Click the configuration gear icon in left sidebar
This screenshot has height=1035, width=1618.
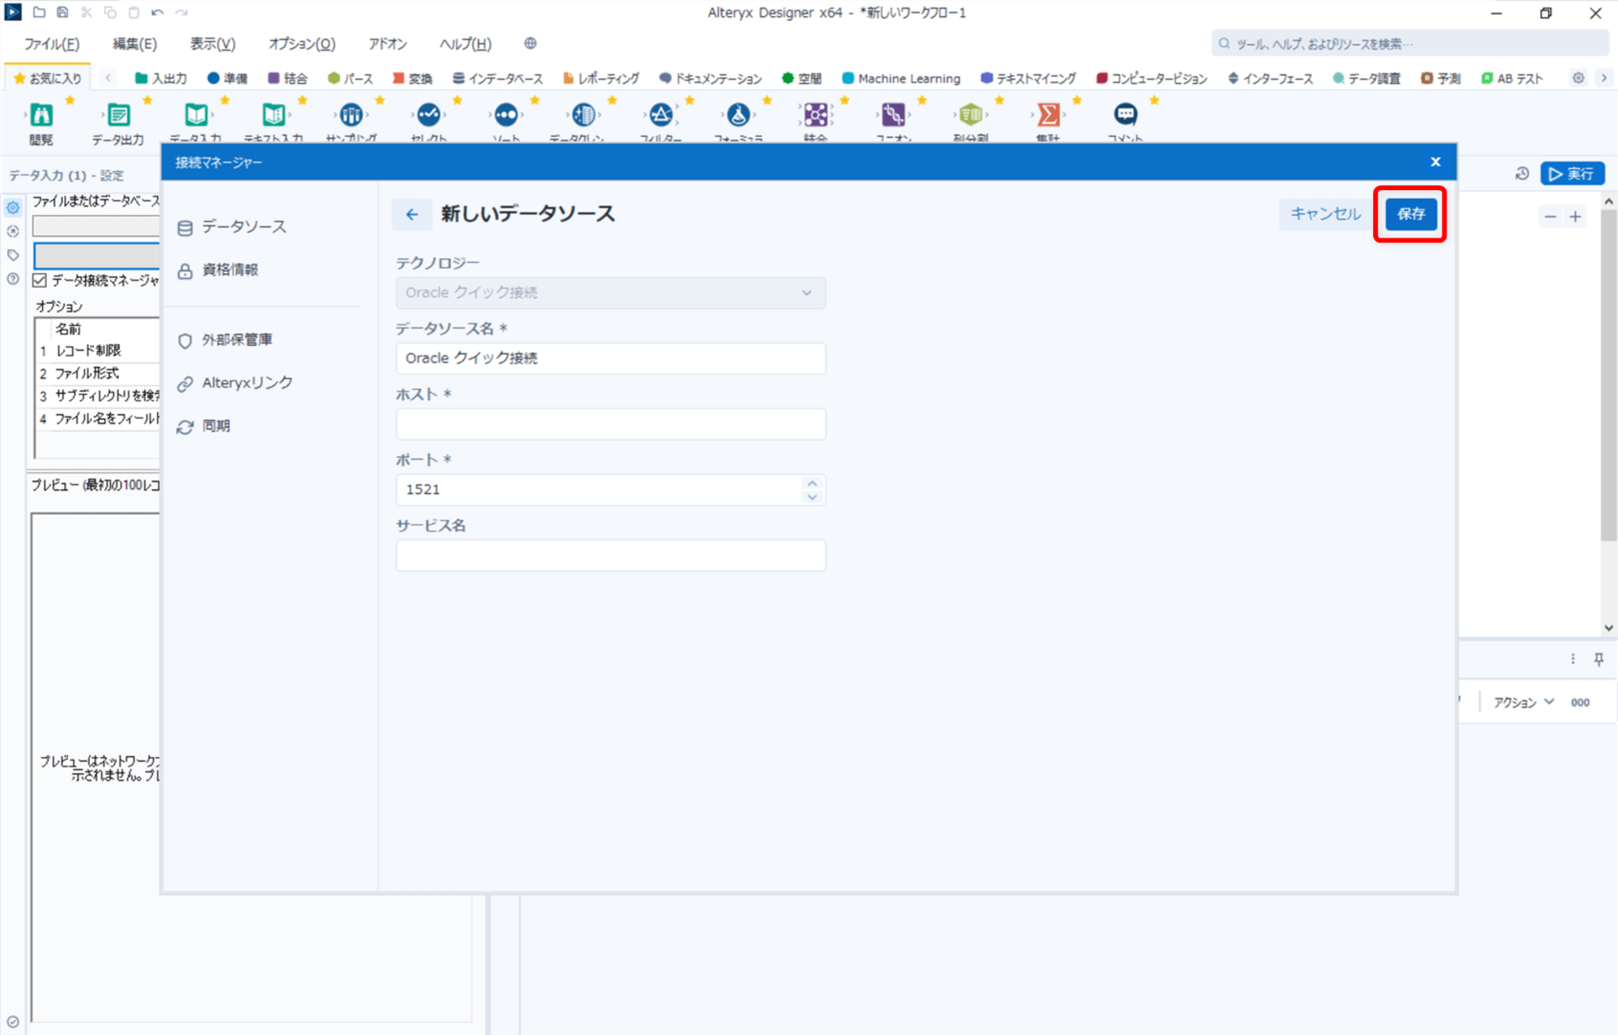click(x=13, y=208)
